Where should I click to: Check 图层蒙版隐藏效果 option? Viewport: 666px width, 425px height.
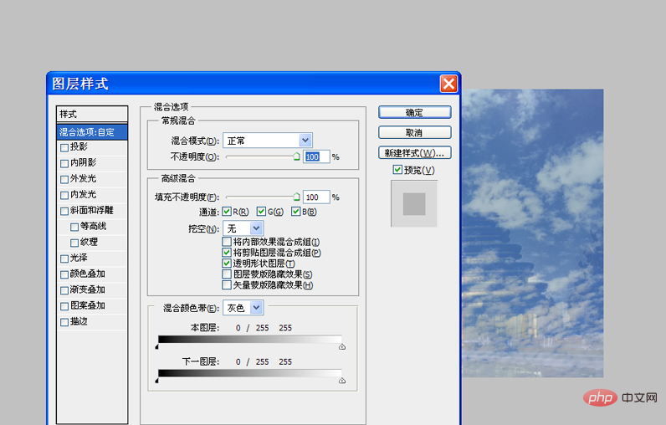click(227, 274)
